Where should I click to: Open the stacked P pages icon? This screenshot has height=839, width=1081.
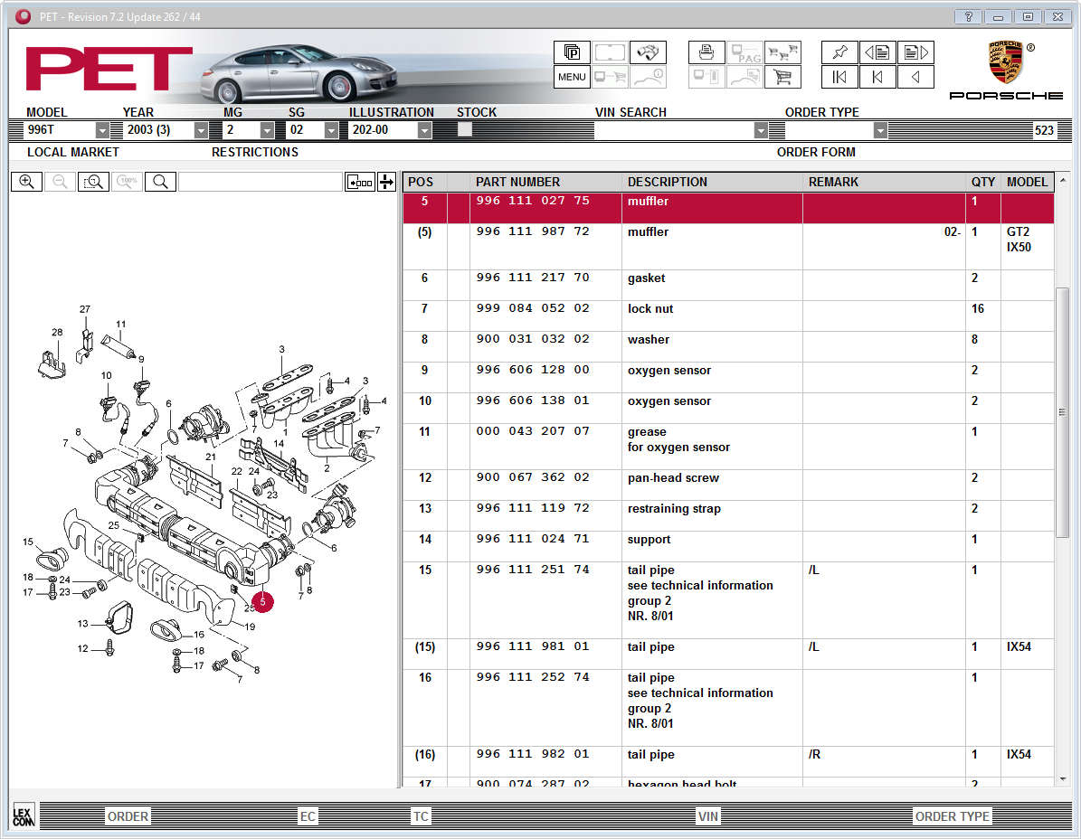[572, 52]
